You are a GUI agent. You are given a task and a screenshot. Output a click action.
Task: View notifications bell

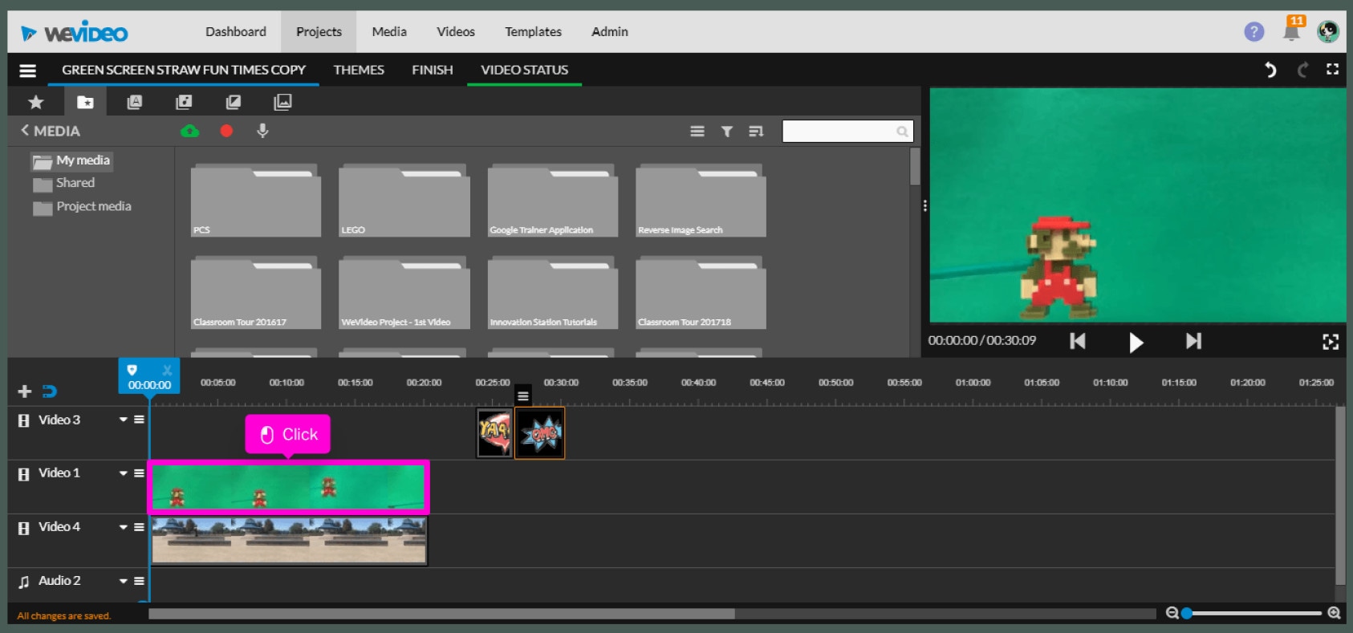[1291, 30]
